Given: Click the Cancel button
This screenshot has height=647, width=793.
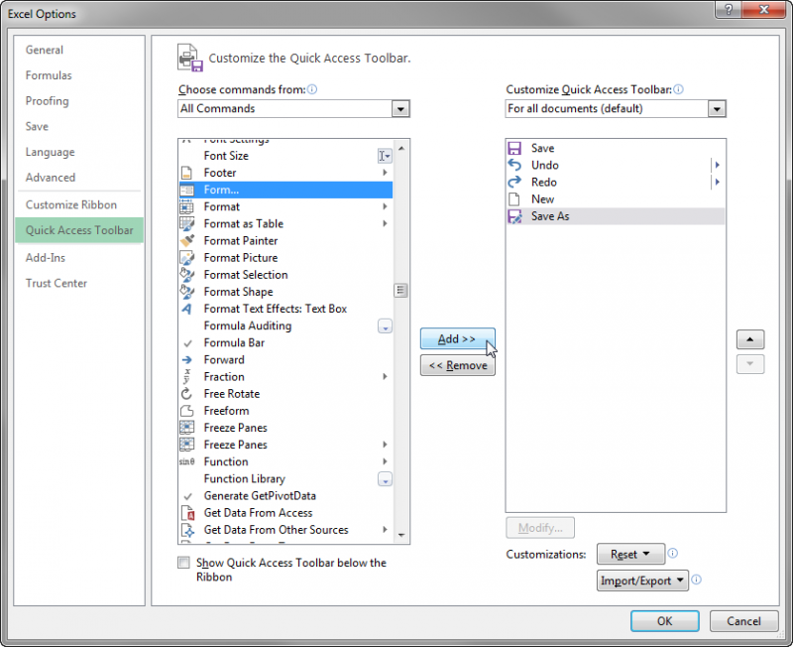Looking at the screenshot, I should 743,621.
